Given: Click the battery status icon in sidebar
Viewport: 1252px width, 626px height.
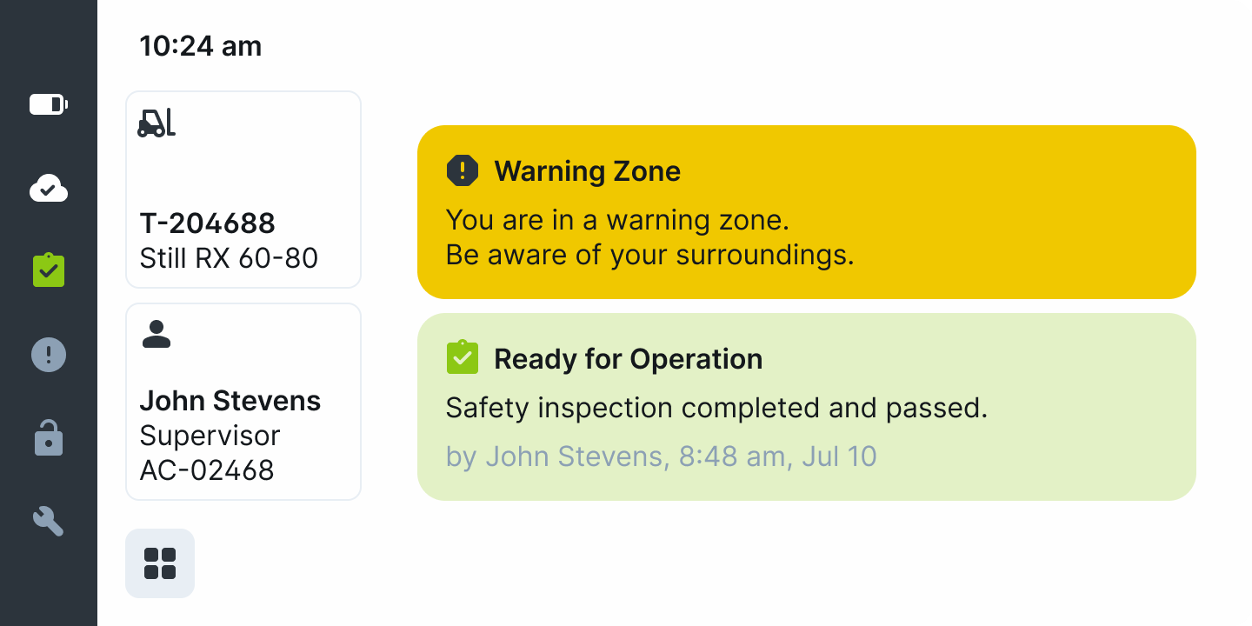Looking at the screenshot, I should (49, 105).
